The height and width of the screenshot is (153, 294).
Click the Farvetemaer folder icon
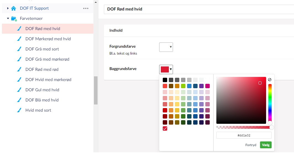14,18
